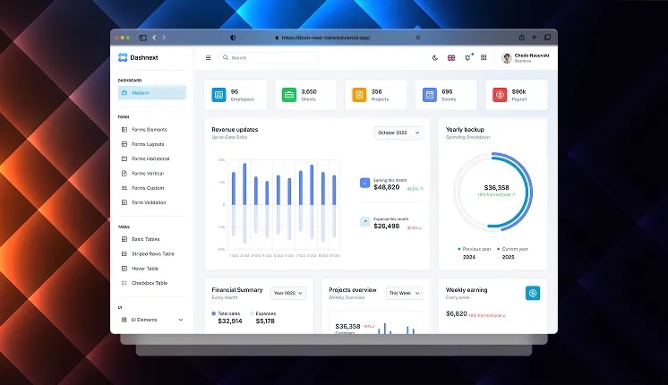Image resolution: width=668 pixels, height=385 pixels.
Task: Toggle dark mode with the moon icon
Action: click(435, 57)
